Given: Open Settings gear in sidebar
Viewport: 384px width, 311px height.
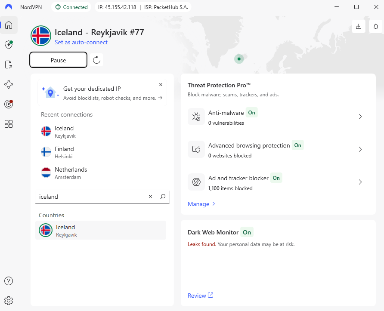Looking at the screenshot, I should tap(9, 301).
